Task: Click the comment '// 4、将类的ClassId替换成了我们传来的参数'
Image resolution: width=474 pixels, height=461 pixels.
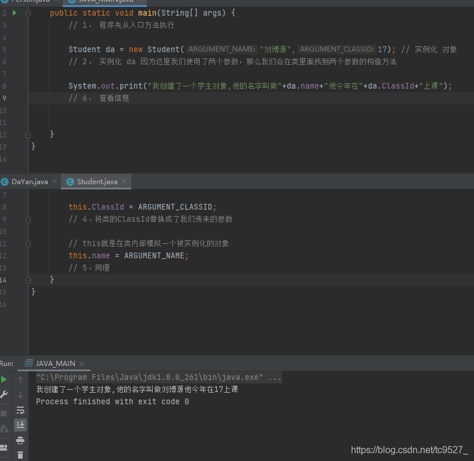Action: (x=150, y=219)
